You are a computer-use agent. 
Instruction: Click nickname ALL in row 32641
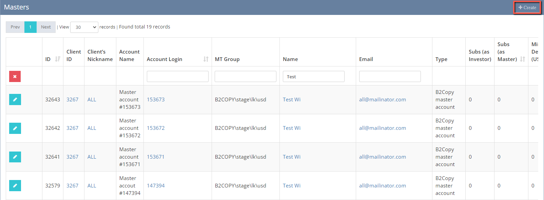92,157
